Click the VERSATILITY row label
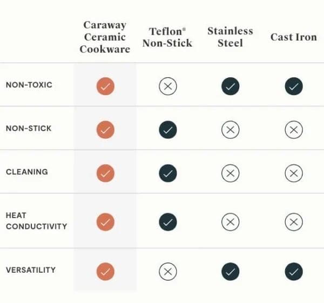The width and height of the screenshot is (324, 303). coord(31,269)
